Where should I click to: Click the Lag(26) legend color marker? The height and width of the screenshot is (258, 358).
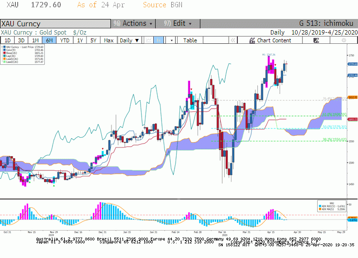[x=4, y=56]
